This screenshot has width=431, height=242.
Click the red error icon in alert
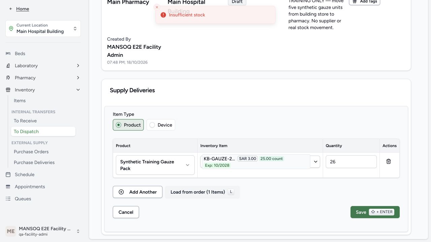click(x=163, y=15)
